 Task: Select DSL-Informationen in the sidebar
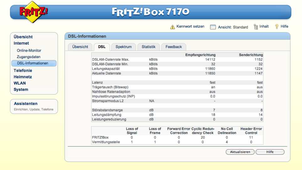point(34,63)
